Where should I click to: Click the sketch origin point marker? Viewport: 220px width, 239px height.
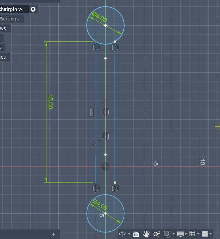pyautogui.click(x=105, y=166)
